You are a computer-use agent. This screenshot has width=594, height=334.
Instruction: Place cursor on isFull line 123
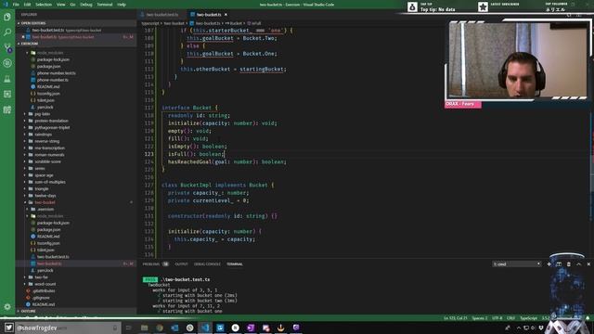click(x=196, y=154)
